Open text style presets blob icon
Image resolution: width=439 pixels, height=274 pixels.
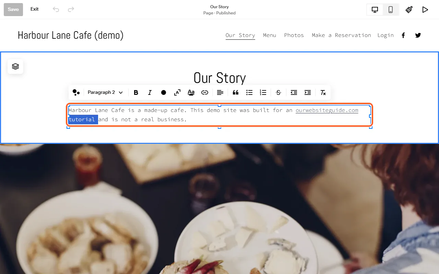click(76, 92)
